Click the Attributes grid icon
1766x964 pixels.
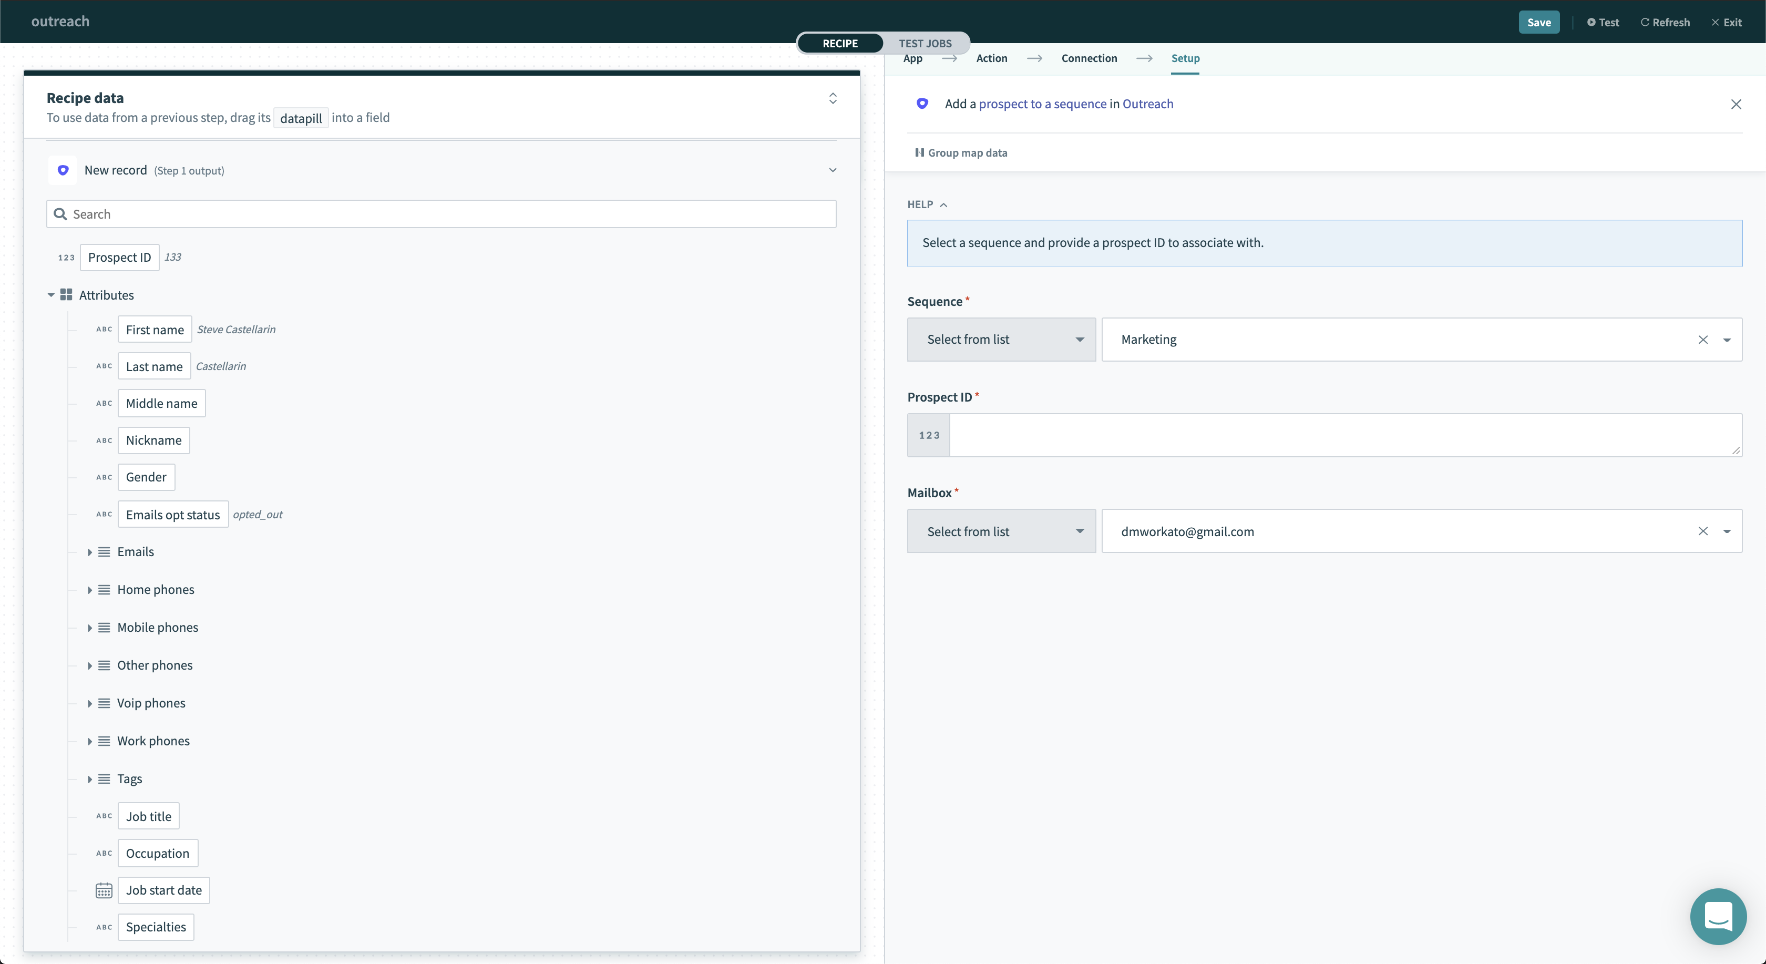point(66,294)
